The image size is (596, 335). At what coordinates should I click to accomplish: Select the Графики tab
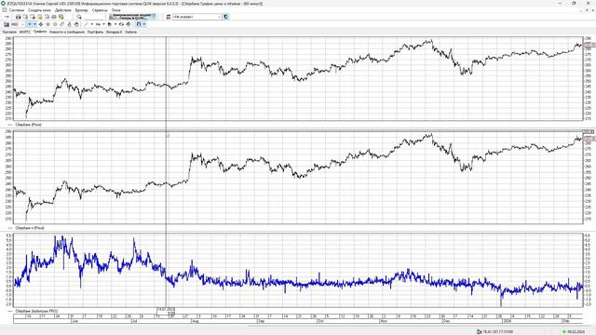coord(40,32)
